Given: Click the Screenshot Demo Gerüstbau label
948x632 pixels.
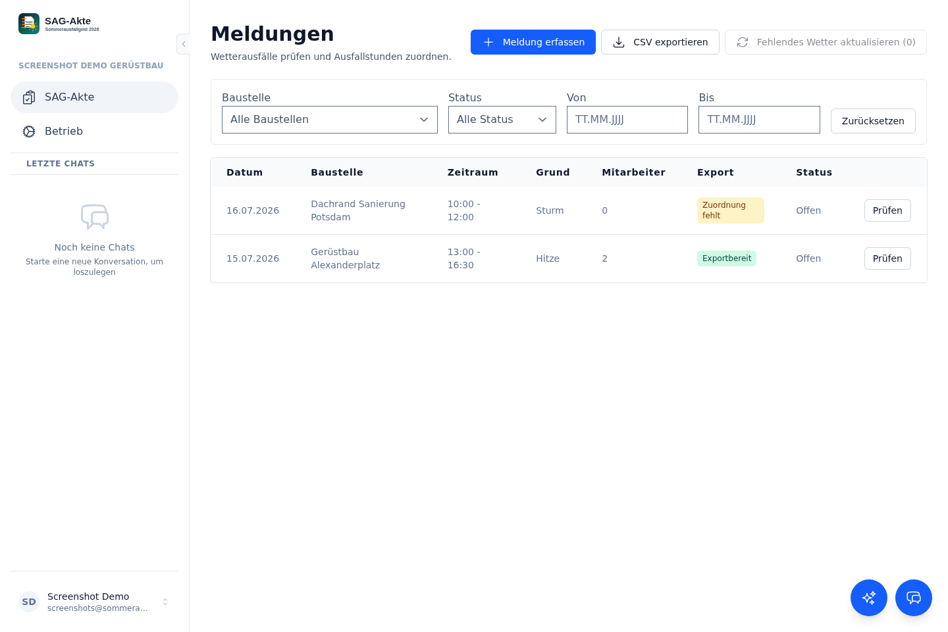Looking at the screenshot, I should coord(91,66).
